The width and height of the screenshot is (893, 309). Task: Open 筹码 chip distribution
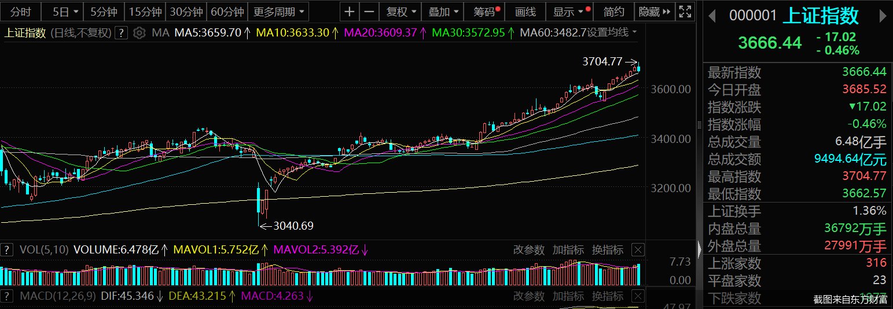pyautogui.click(x=486, y=12)
